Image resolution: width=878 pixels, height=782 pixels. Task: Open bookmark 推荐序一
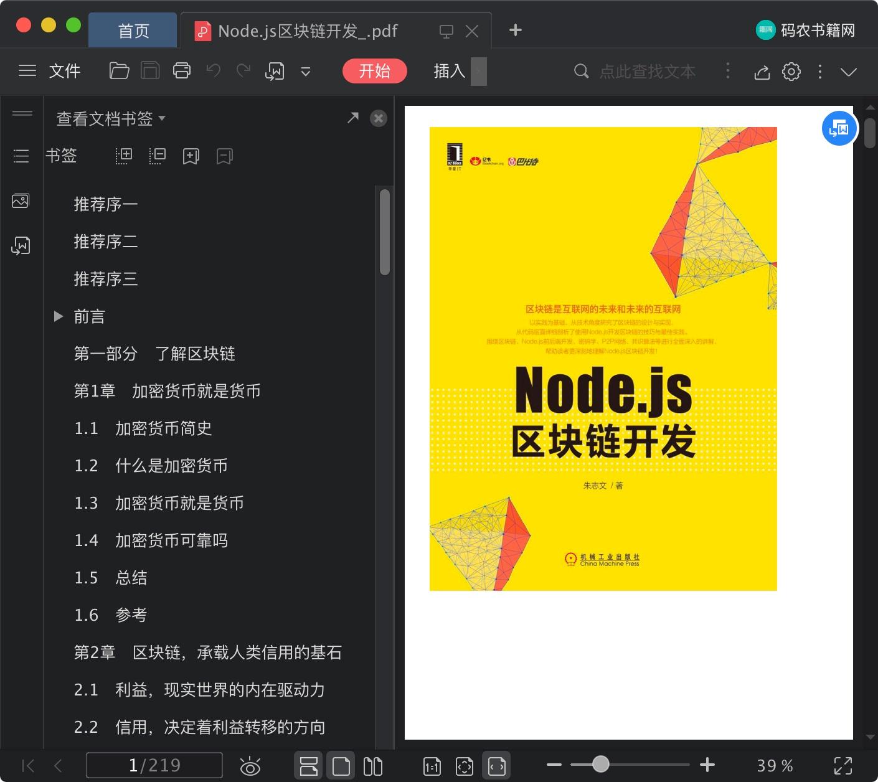(106, 204)
